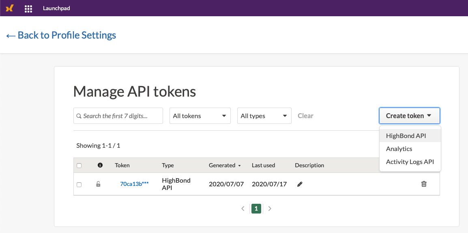Collapse the Create token dropdown
Image resolution: width=468 pixels, height=233 pixels.
tap(409, 116)
